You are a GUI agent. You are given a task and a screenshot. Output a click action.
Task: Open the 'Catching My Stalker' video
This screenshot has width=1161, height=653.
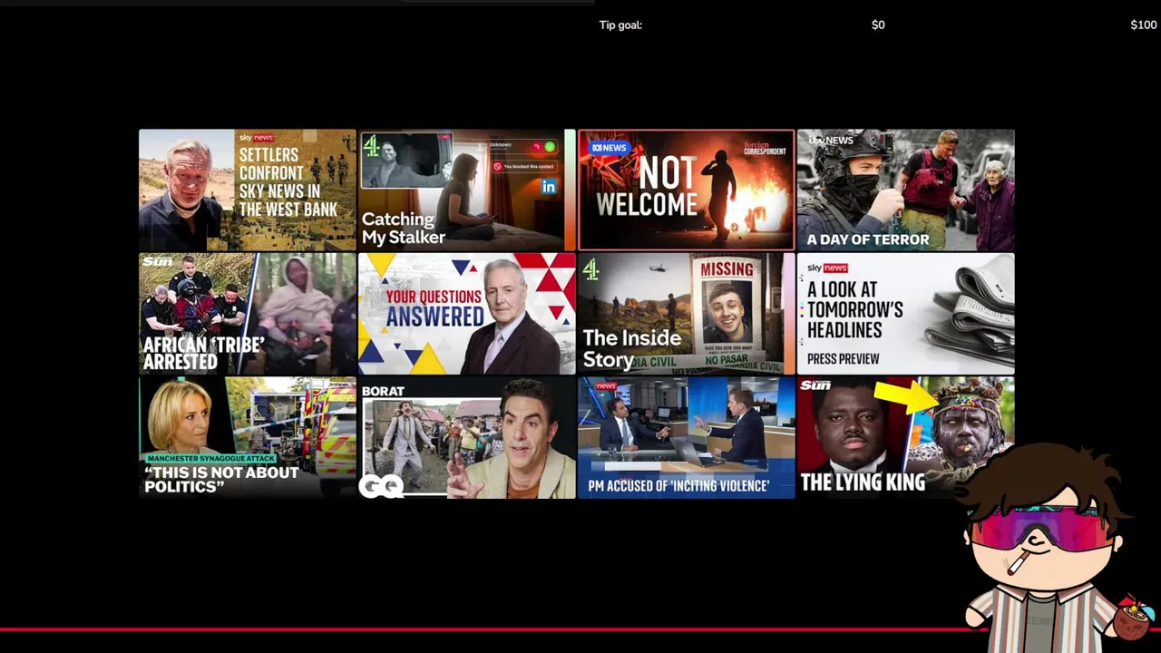pyautogui.click(x=466, y=190)
